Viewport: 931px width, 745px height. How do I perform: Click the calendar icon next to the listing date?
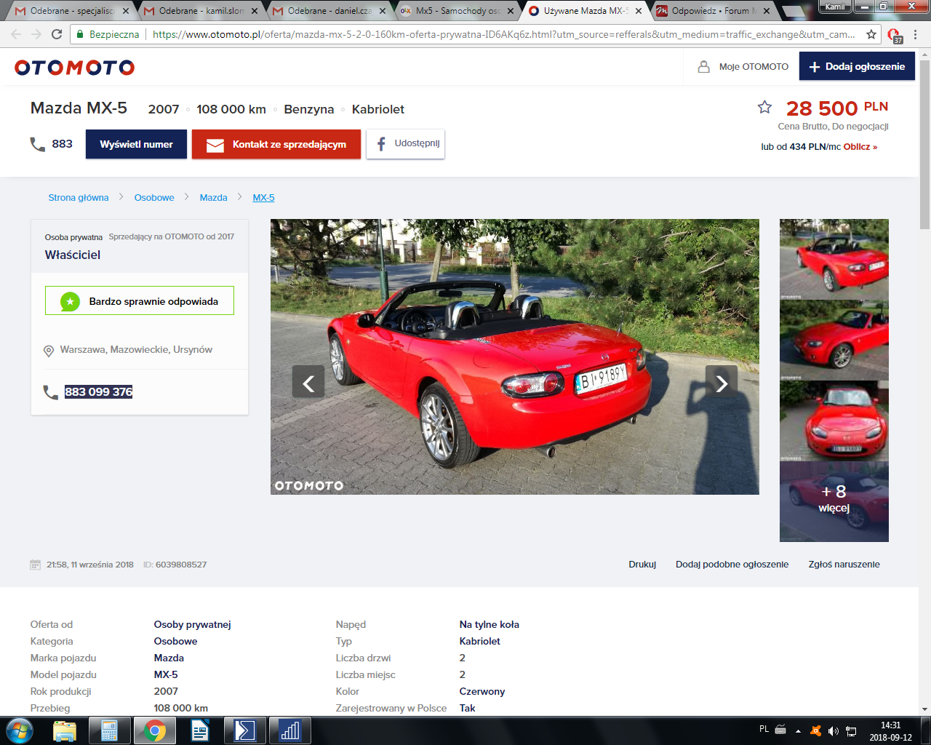[35, 565]
